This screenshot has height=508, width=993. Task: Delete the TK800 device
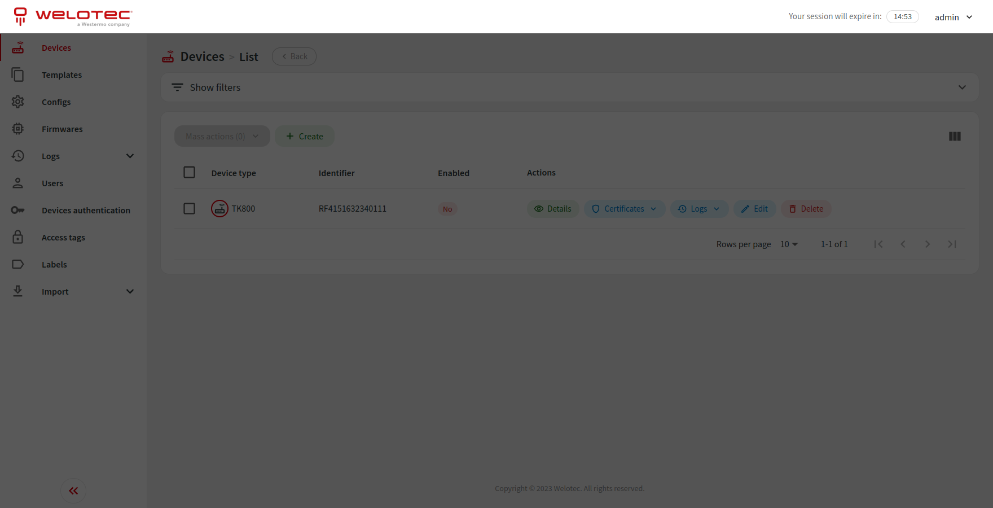[x=806, y=208]
